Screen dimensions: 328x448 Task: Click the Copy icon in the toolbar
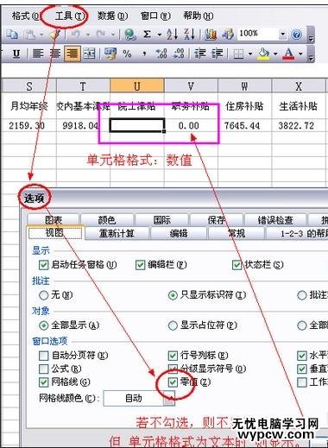pos(12,35)
